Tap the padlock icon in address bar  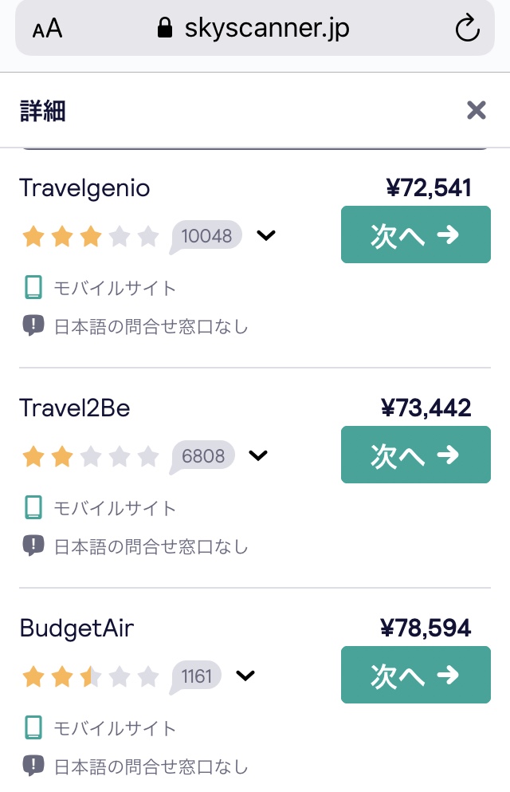pos(165,30)
